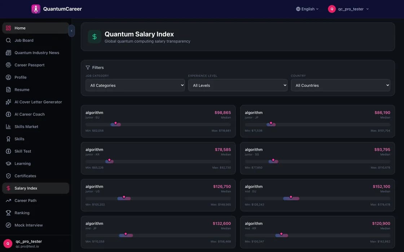Click the $126,750 median value
Screen dimensions: 404x252
pos(222,187)
